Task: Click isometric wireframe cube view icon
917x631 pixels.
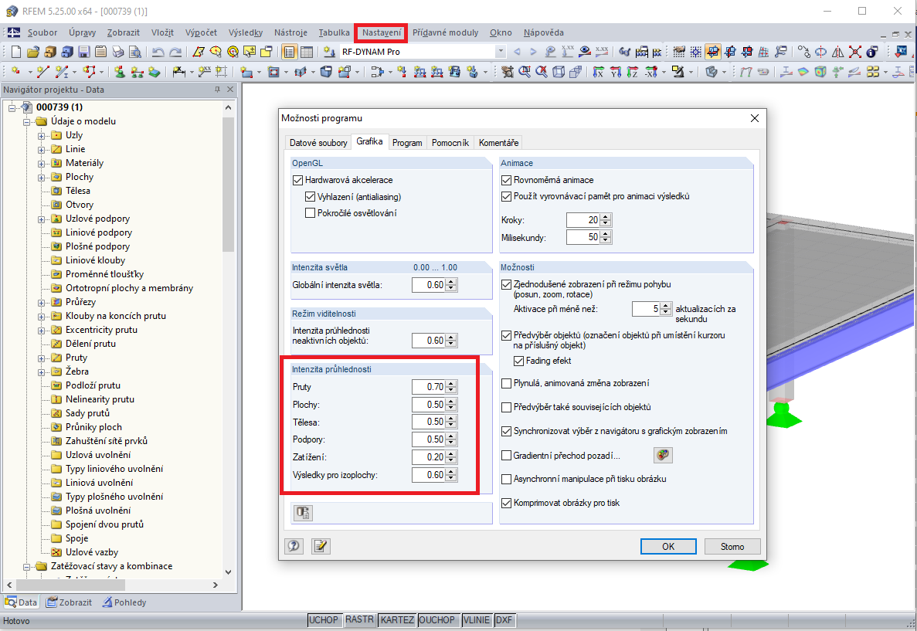Action: (559, 71)
